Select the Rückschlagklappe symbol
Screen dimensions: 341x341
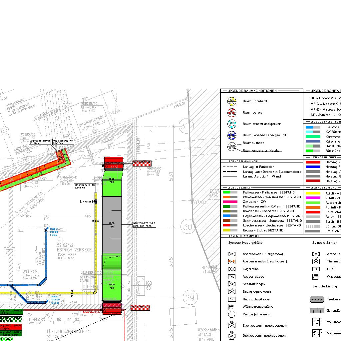[232, 299]
